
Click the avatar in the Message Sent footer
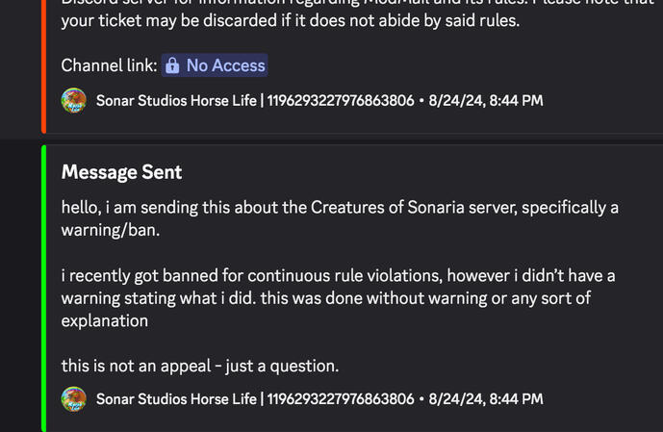[x=74, y=398]
